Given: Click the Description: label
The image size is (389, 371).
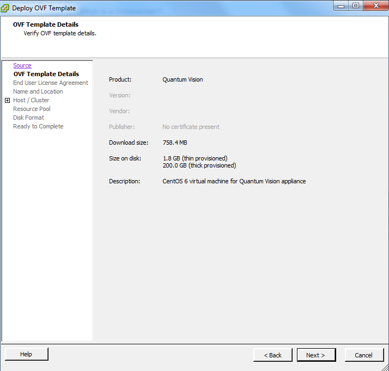Looking at the screenshot, I should pyautogui.click(x=124, y=181).
